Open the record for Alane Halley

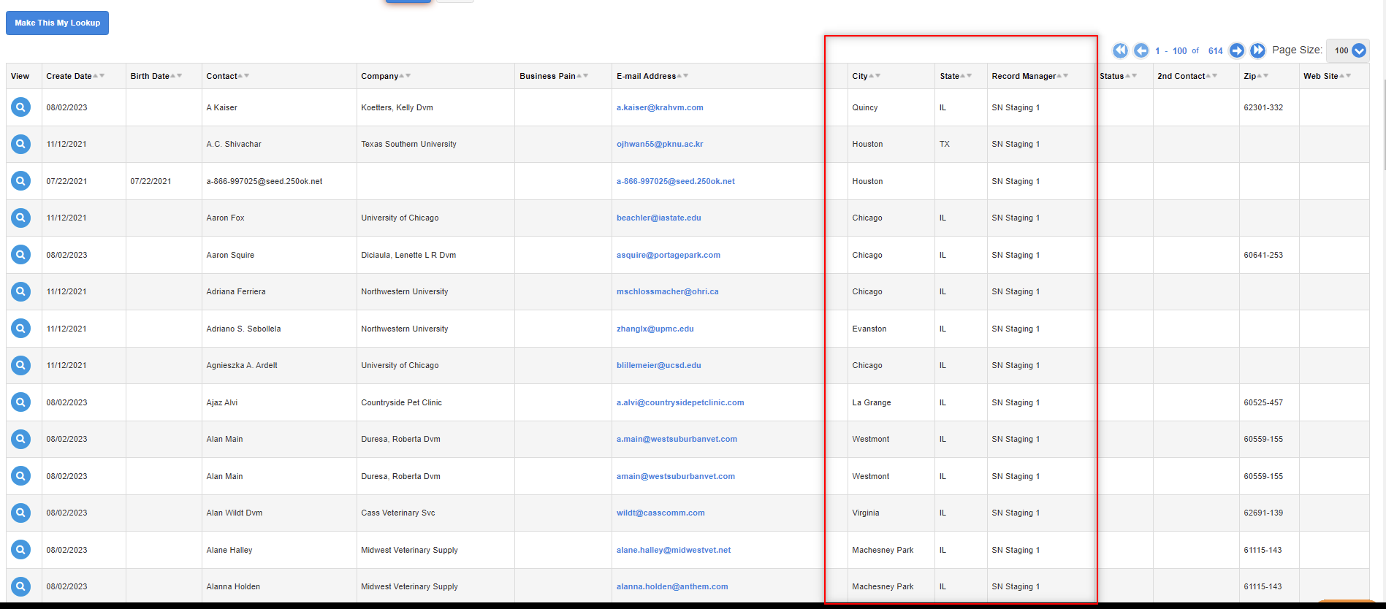coord(20,550)
